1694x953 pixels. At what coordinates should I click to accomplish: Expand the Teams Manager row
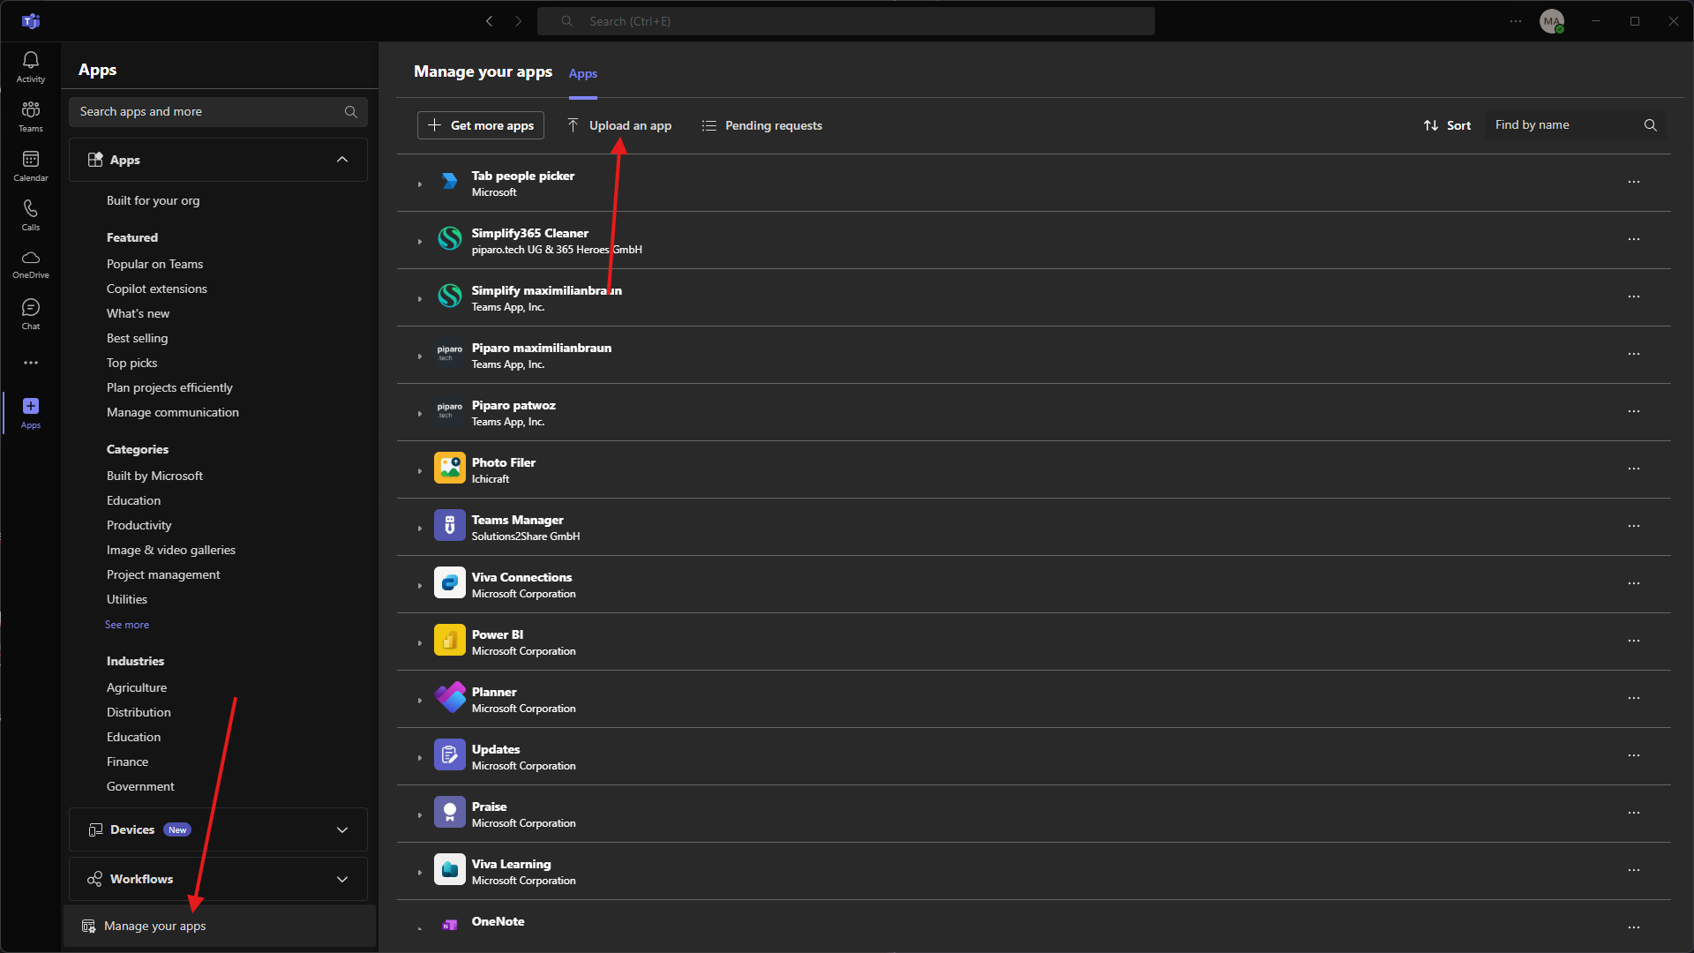[420, 529]
